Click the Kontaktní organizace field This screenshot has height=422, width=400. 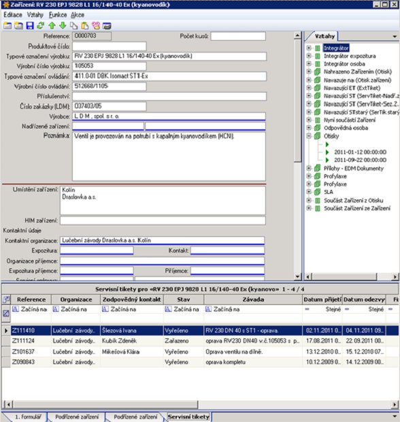pos(162,240)
